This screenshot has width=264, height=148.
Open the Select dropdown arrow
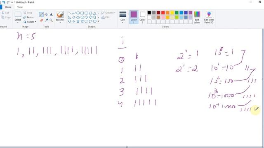pos(18,22)
